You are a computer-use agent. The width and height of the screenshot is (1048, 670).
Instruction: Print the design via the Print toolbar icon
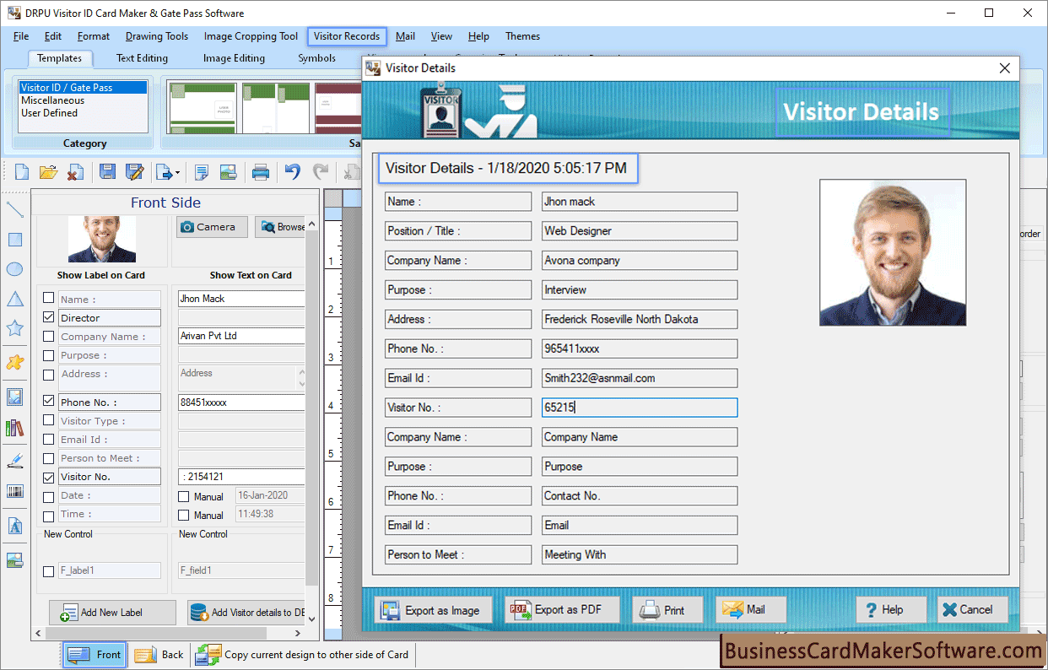point(261,171)
